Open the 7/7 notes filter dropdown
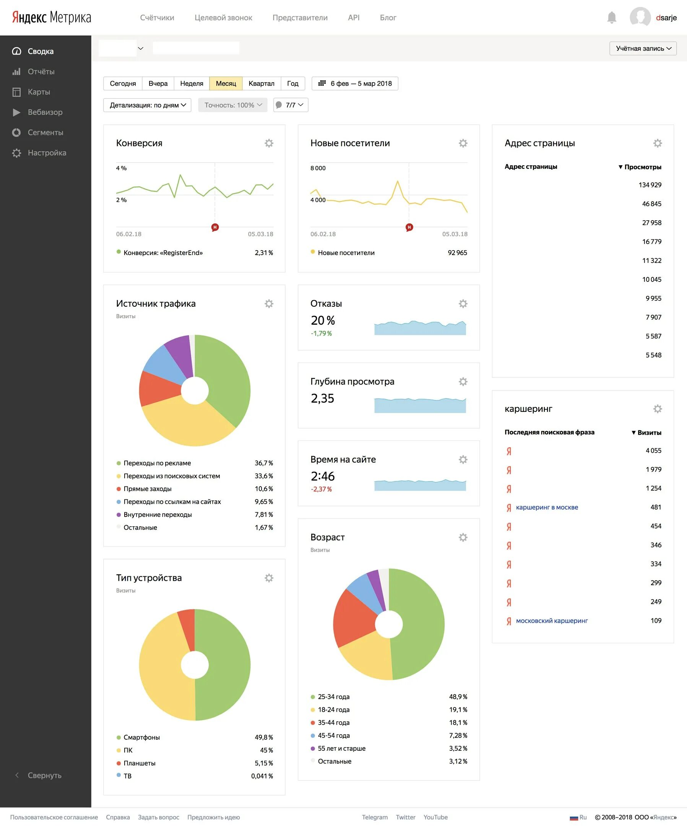This screenshot has width=687, height=826. [291, 105]
